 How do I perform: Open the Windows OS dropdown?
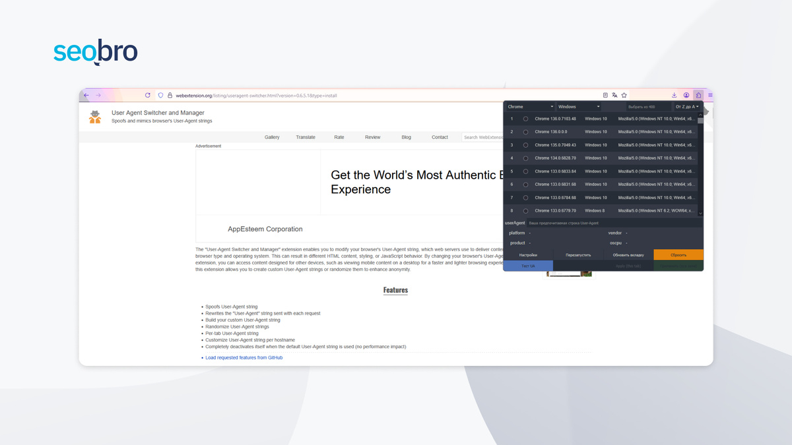(579, 107)
